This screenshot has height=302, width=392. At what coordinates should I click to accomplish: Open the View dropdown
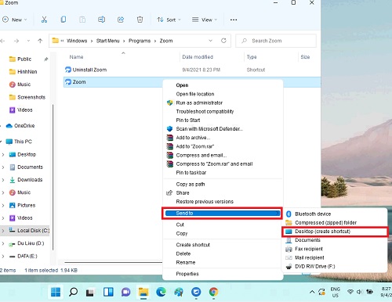(205, 20)
